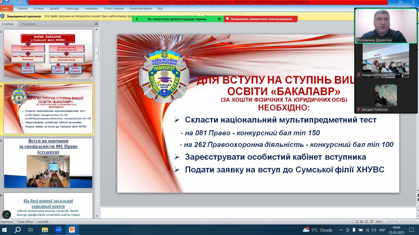Click the microphone tray icon

354,230
